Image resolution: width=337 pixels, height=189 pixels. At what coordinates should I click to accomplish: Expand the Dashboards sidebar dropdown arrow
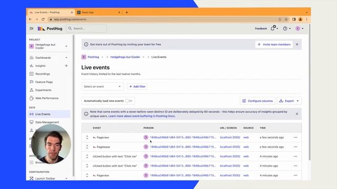click(66, 58)
